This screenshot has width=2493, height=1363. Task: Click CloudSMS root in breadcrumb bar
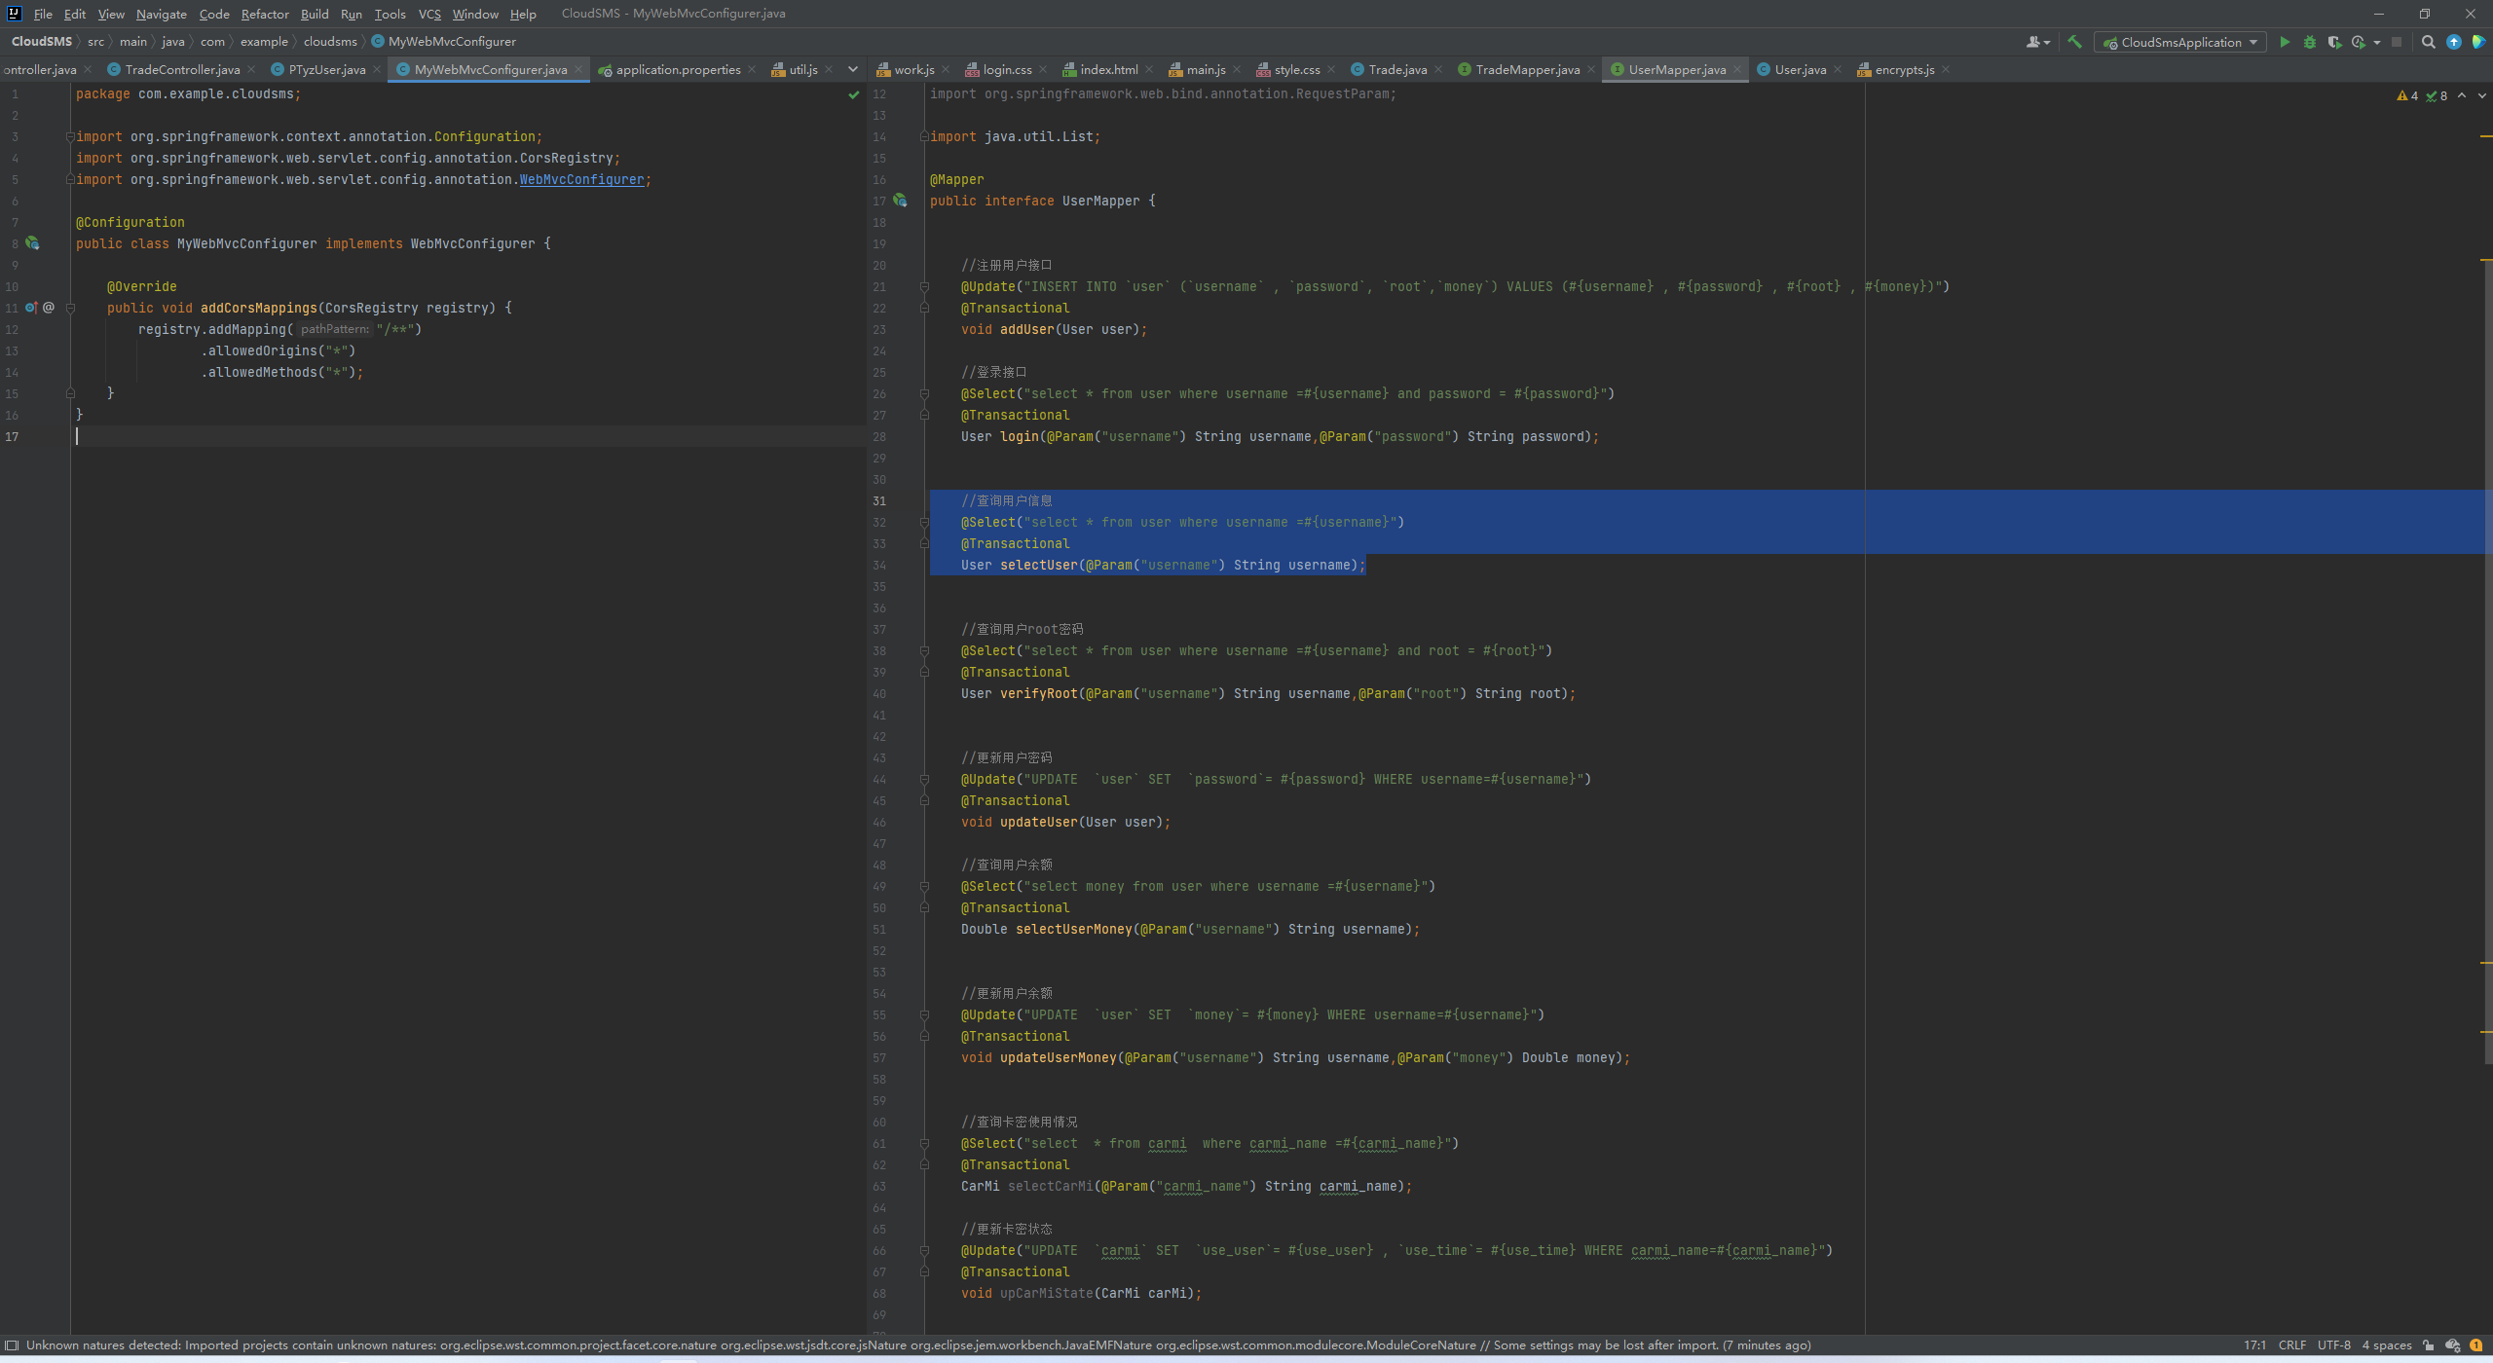[42, 41]
